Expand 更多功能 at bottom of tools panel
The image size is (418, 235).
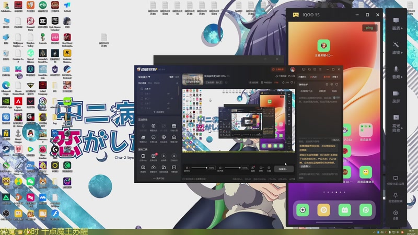[x=159, y=179]
